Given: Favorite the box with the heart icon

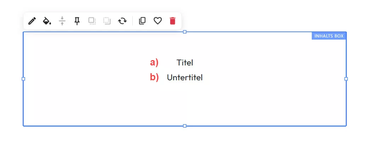Looking at the screenshot, I should (x=157, y=21).
